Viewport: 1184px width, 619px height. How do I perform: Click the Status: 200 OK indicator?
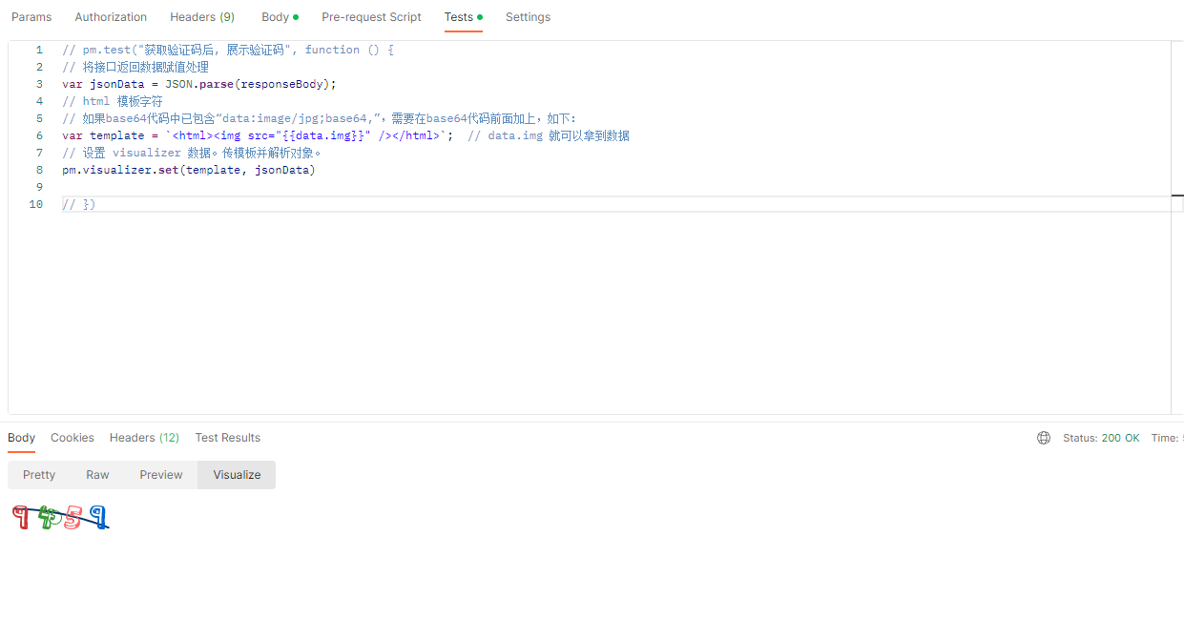click(x=1102, y=438)
